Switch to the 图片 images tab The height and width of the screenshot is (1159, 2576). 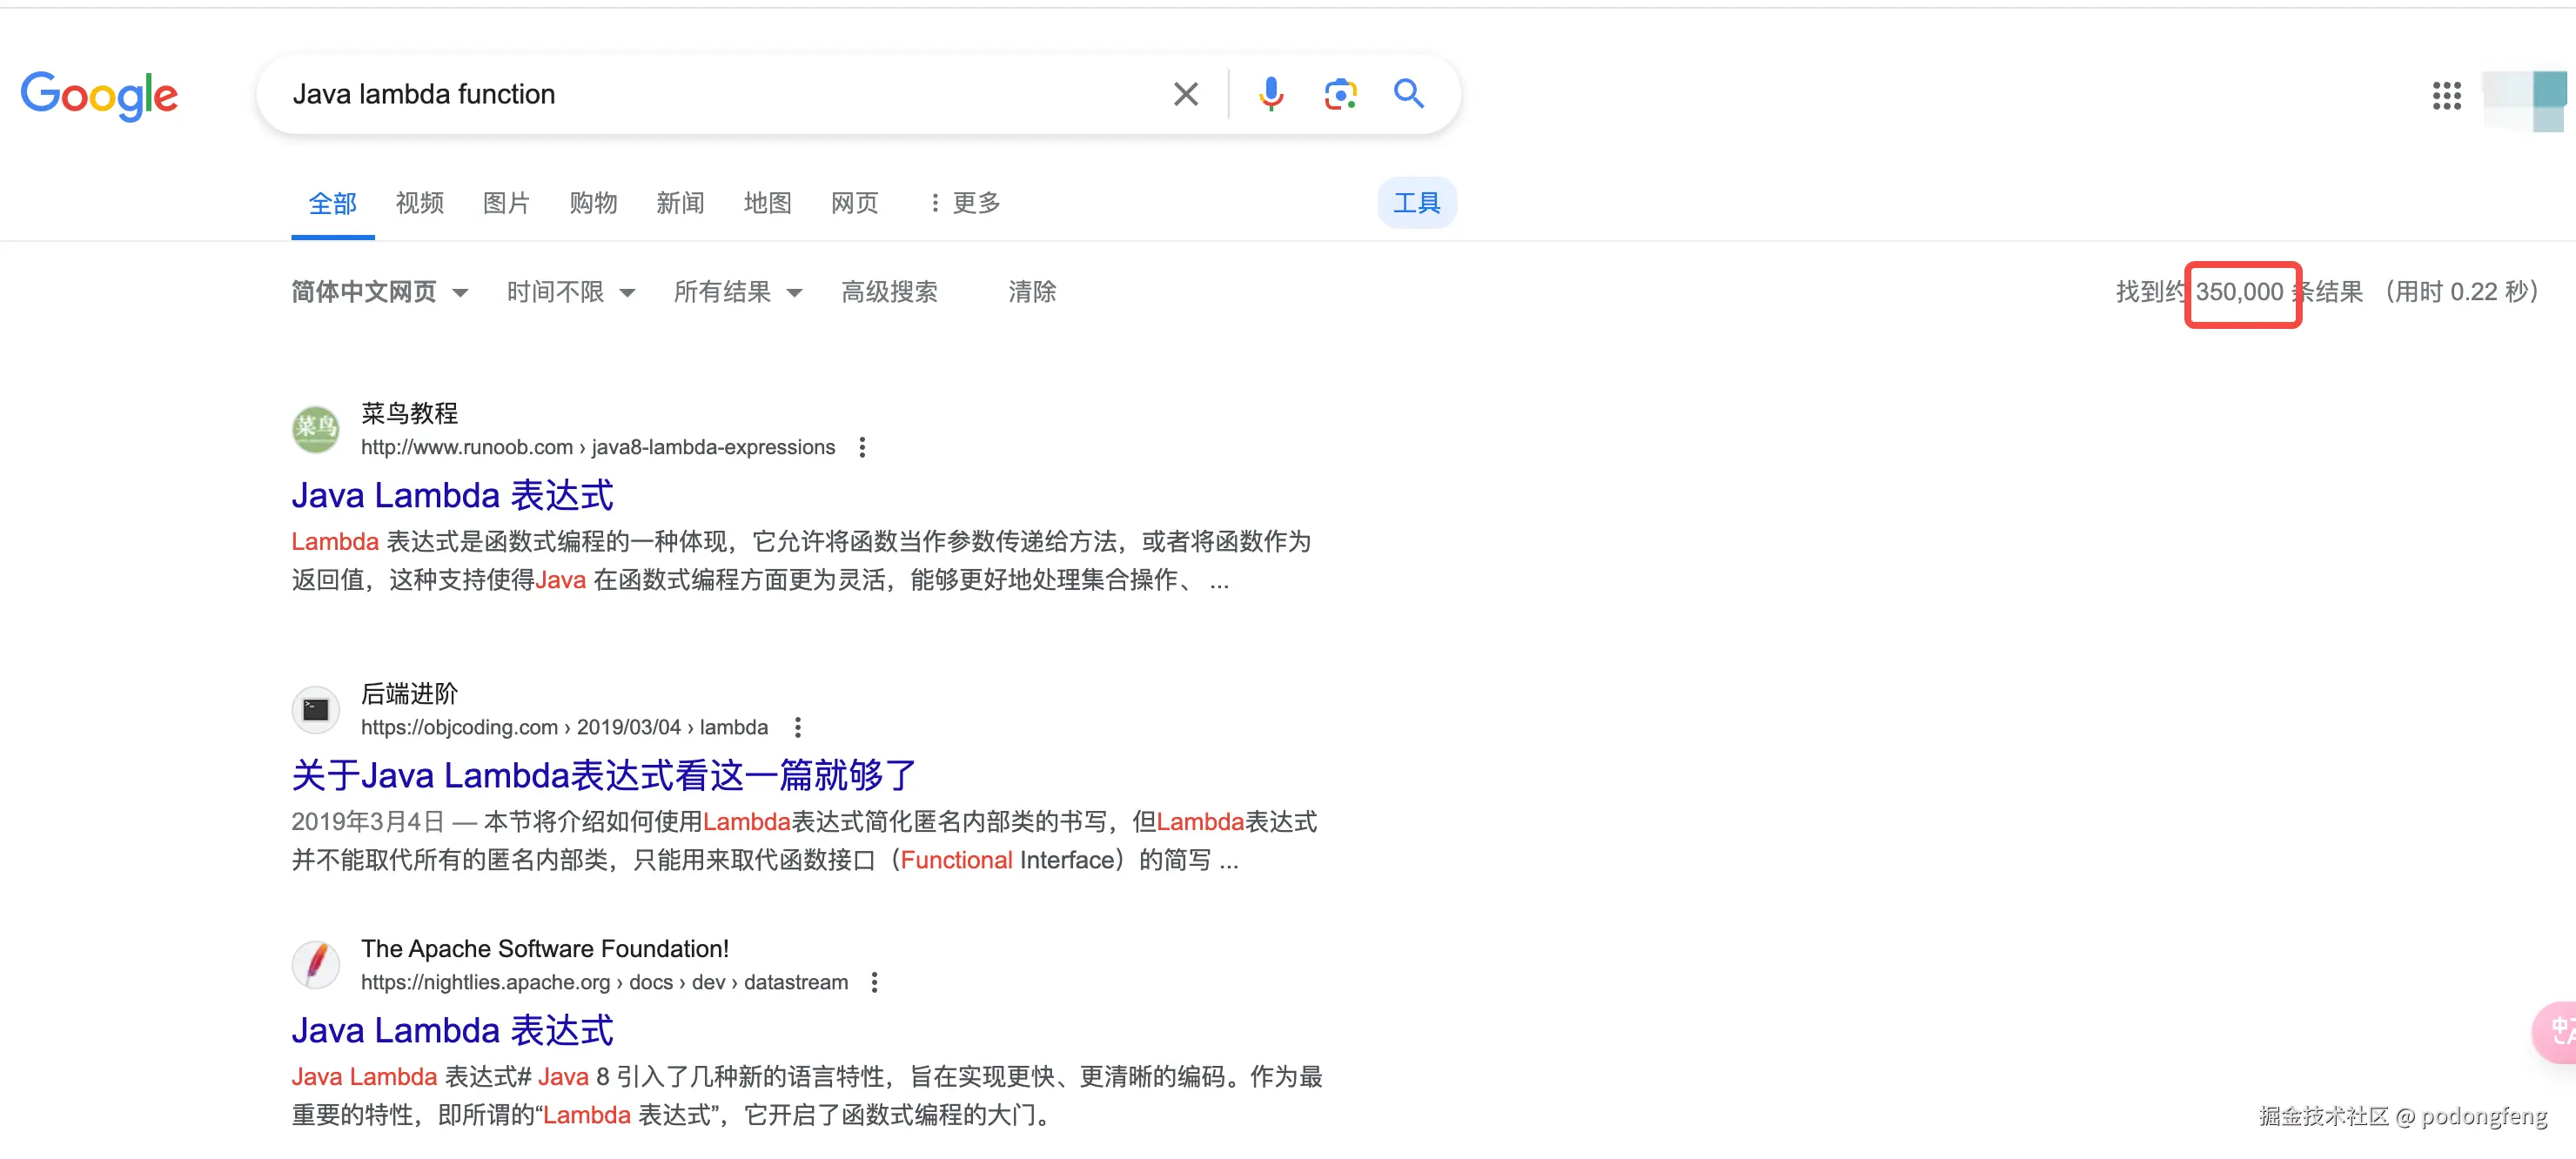coord(506,203)
